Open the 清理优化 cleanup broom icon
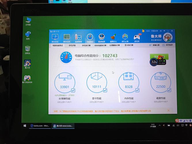This screenshot has height=144, width=192. [x=113, y=38]
